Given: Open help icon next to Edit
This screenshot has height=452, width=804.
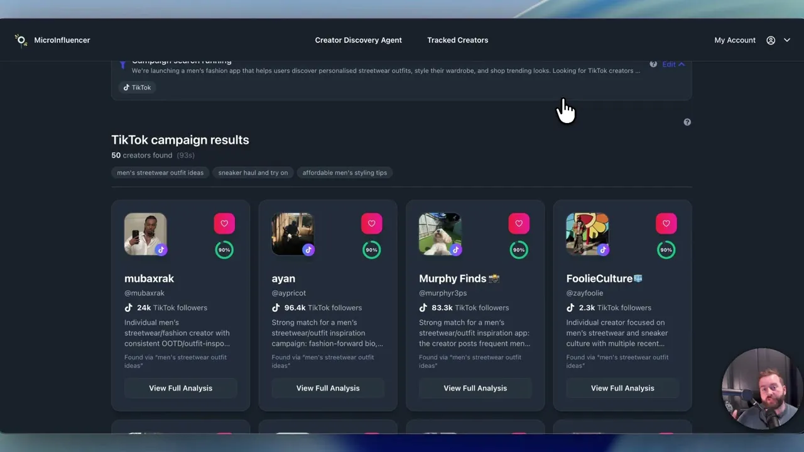Looking at the screenshot, I should [x=653, y=64].
